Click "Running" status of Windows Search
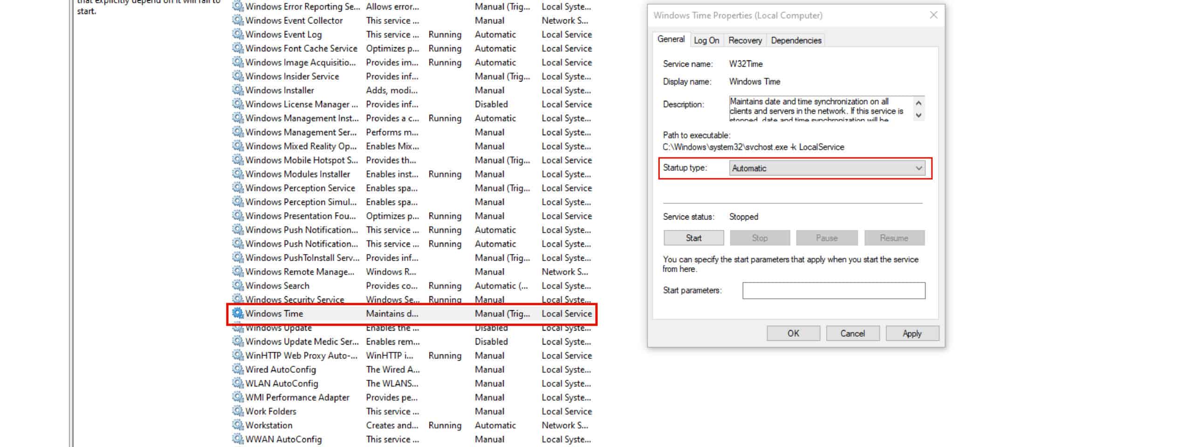The width and height of the screenshot is (1193, 447). pyautogui.click(x=445, y=285)
